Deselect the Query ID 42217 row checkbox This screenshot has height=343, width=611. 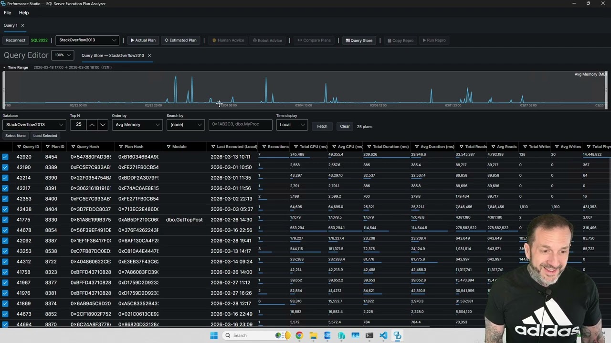coord(5,188)
